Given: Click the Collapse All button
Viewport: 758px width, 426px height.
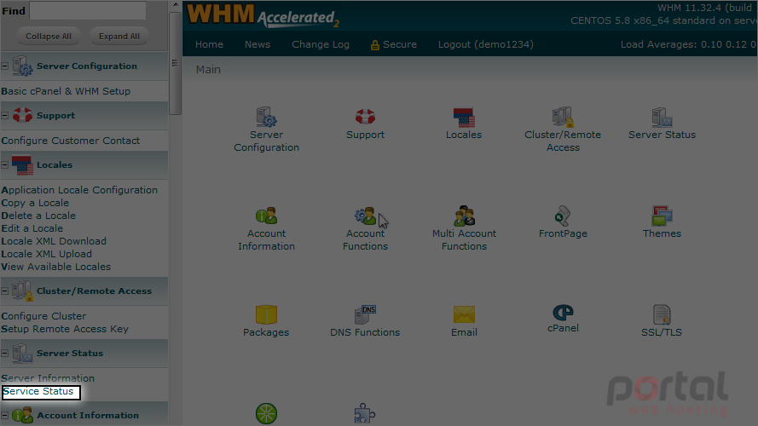Looking at the screenshot, I should point(49,37).
